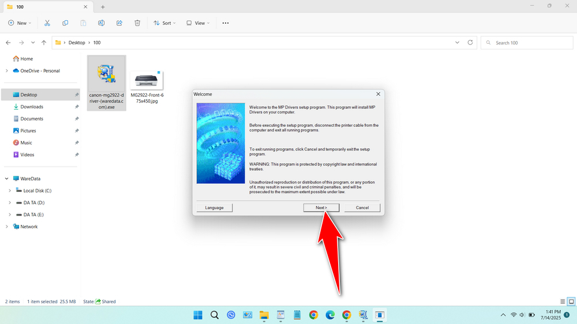Click the installer icon in the taskbar
The image size is (577, 324).
click(x=363, y=315)
